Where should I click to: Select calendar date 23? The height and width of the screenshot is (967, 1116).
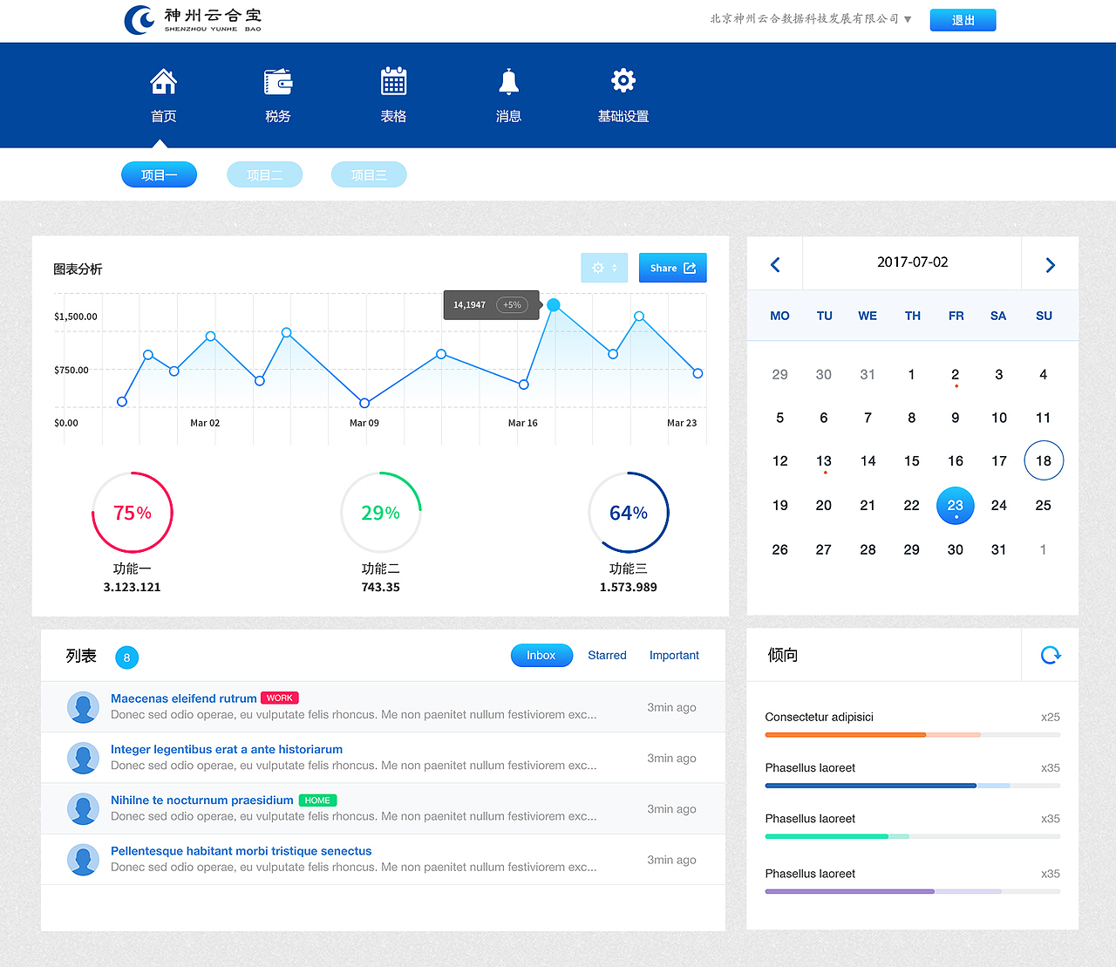(x=955, y=506)
